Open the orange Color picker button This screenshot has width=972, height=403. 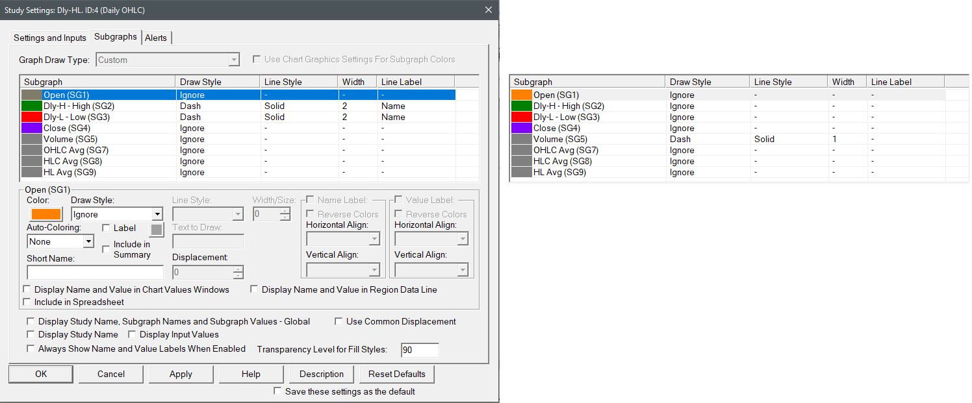(45, 214)
